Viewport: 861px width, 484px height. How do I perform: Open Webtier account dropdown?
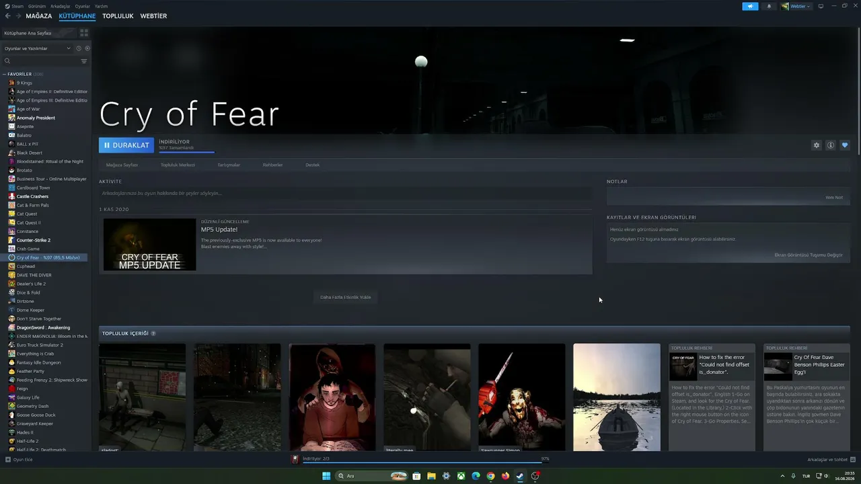pos(796,6)
